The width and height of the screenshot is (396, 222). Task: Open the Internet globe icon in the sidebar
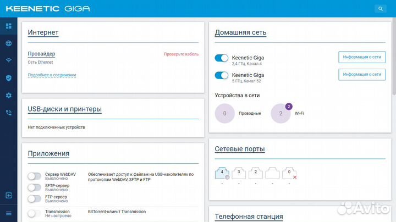point(9,43)
